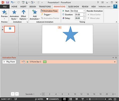Image resolution: width=119 pixels, height=101 pixels.
Task: Switch to the TRANSITIONS tab
Action: (x=45, y=7)
